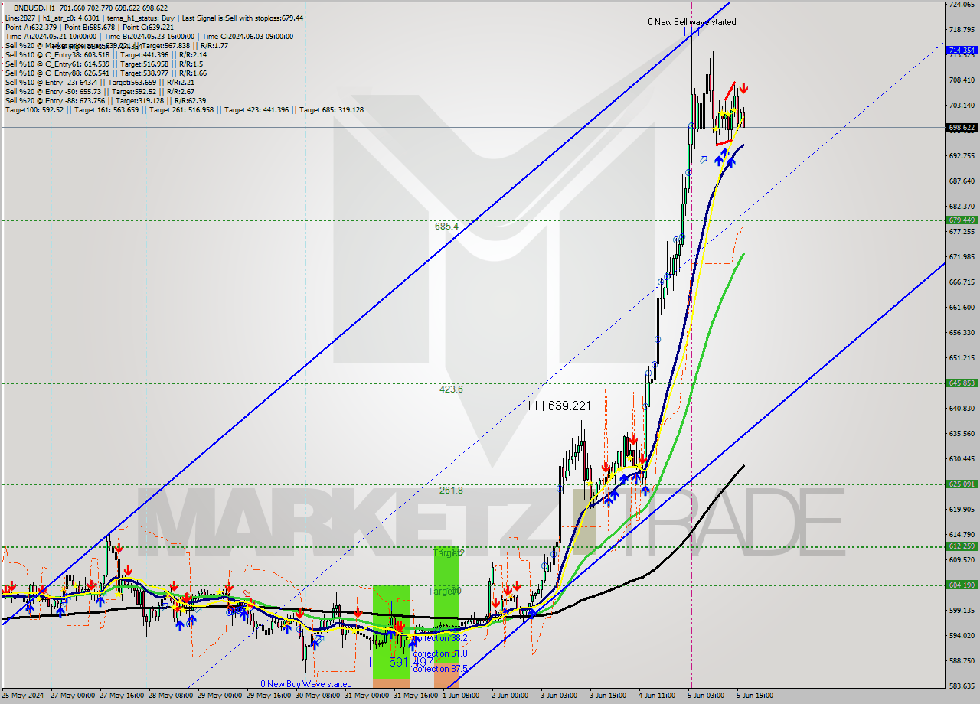Select the 'Sell %10 @ C_Entry38: 603.518' row

(x=106, y=54)
